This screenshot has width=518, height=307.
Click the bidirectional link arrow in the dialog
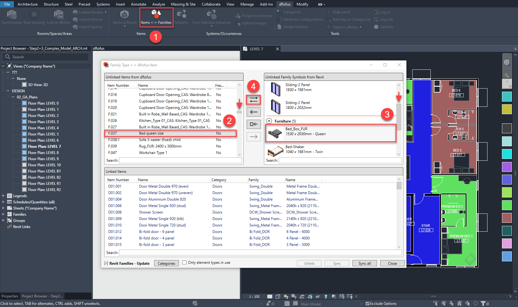pos(253,100)
